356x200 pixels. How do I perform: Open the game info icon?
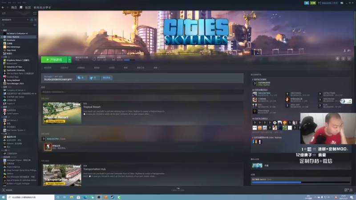coord(343,59)
